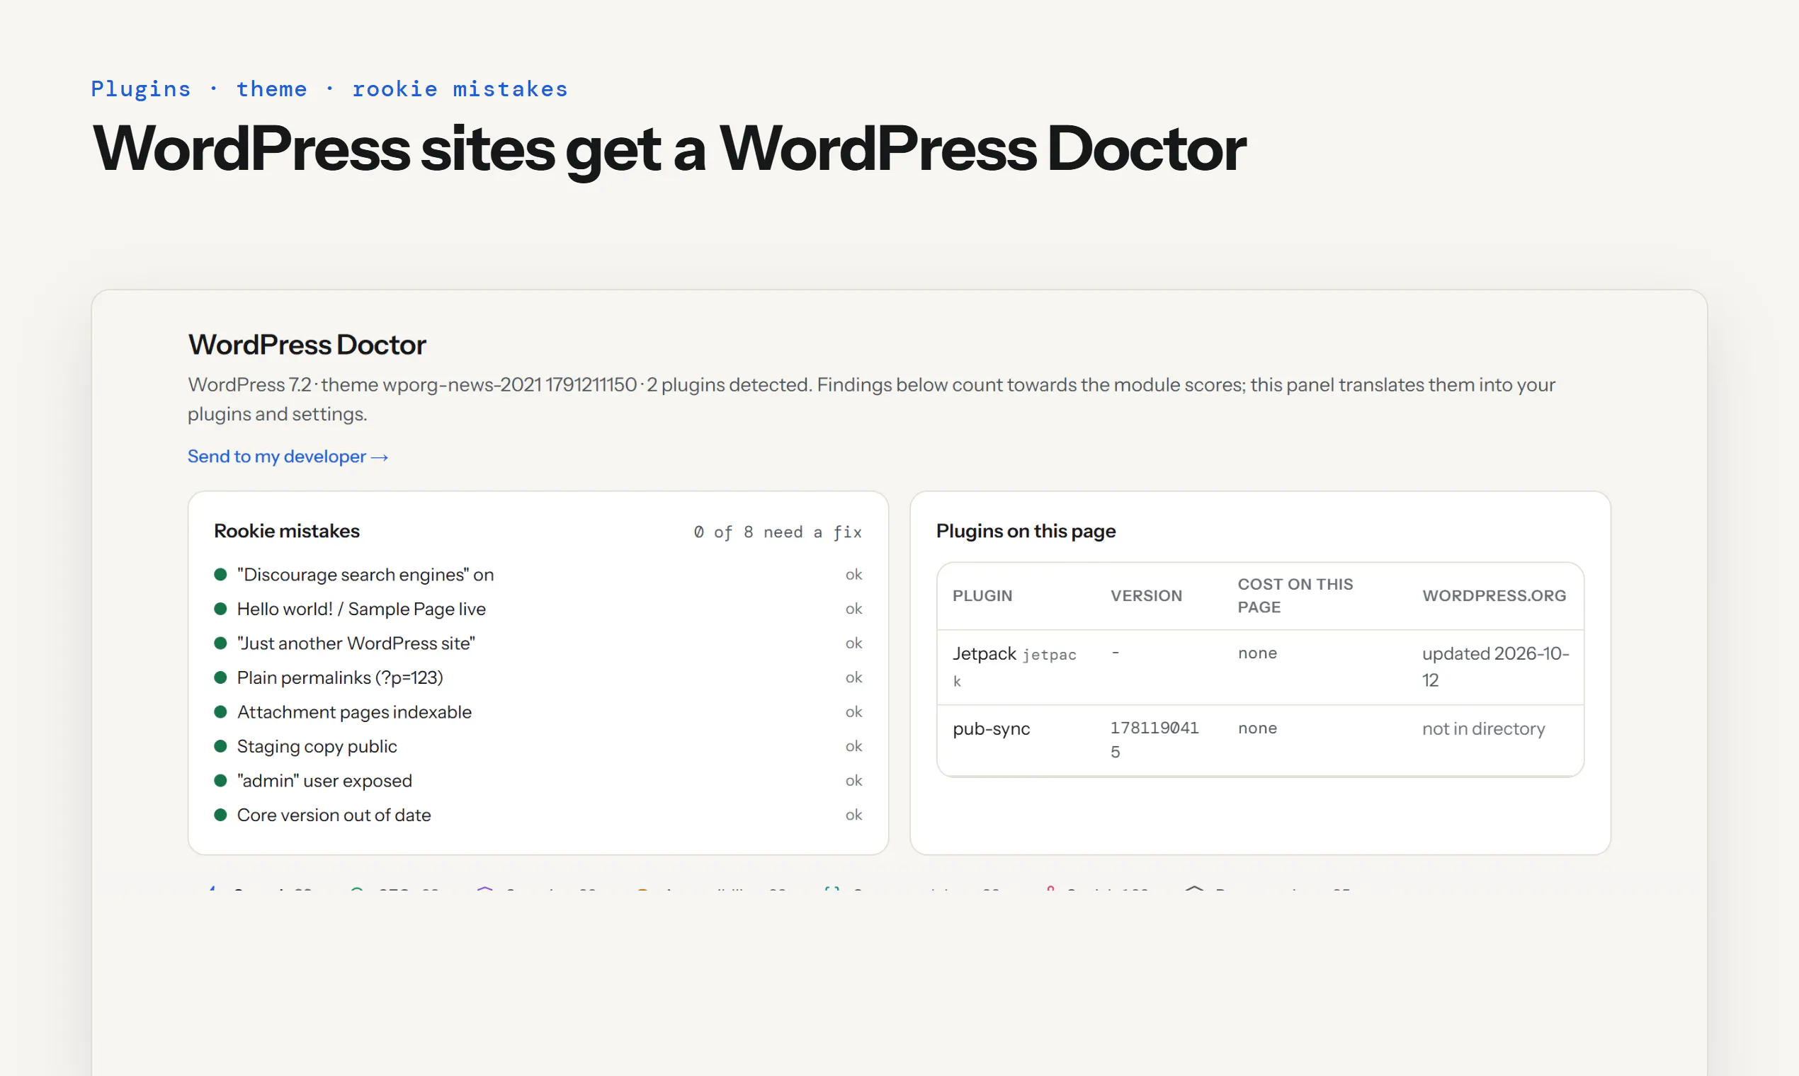
Task: Click the '"admin" user exposed' label
Action: tap(324, 780)
